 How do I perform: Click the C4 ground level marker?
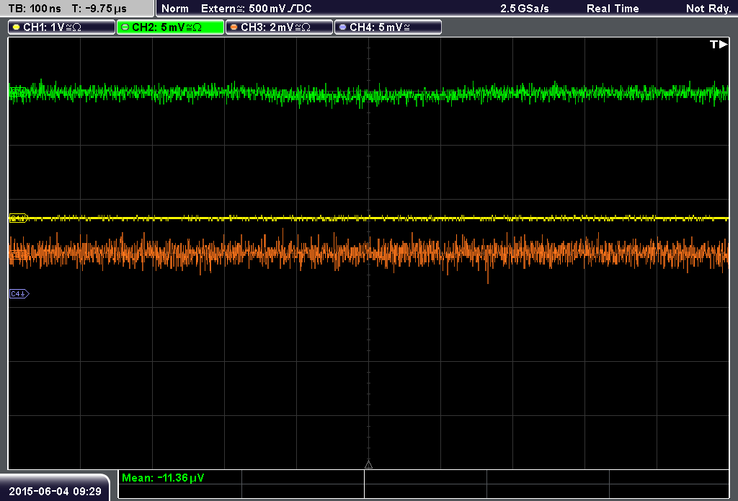19,294
